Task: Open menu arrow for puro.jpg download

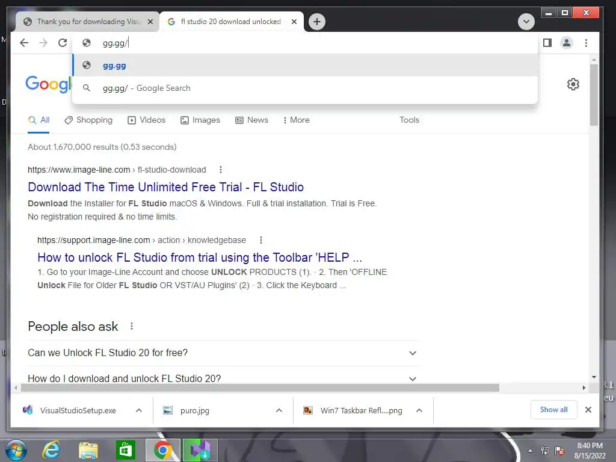Action: point(279,410)
